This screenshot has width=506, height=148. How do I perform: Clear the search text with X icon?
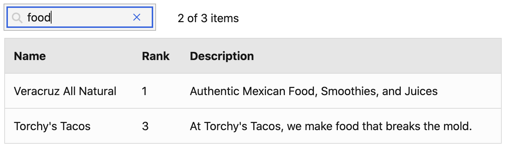[x=137, y=17]
